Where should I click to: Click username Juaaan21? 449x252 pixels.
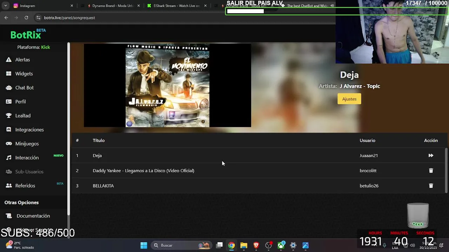369,155
